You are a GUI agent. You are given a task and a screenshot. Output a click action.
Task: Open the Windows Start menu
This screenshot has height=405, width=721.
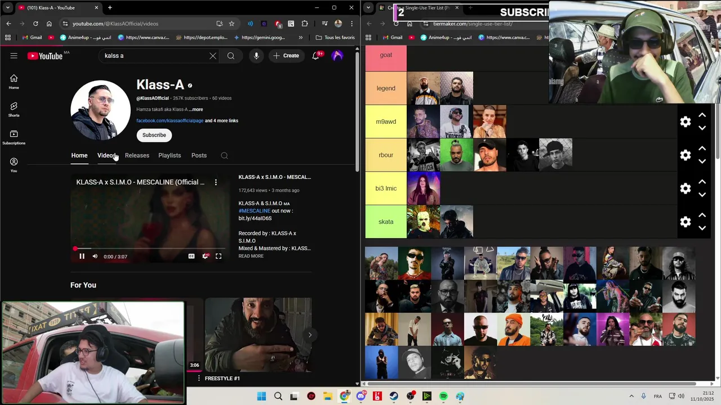pyautogui.click(x=261, y=397)
